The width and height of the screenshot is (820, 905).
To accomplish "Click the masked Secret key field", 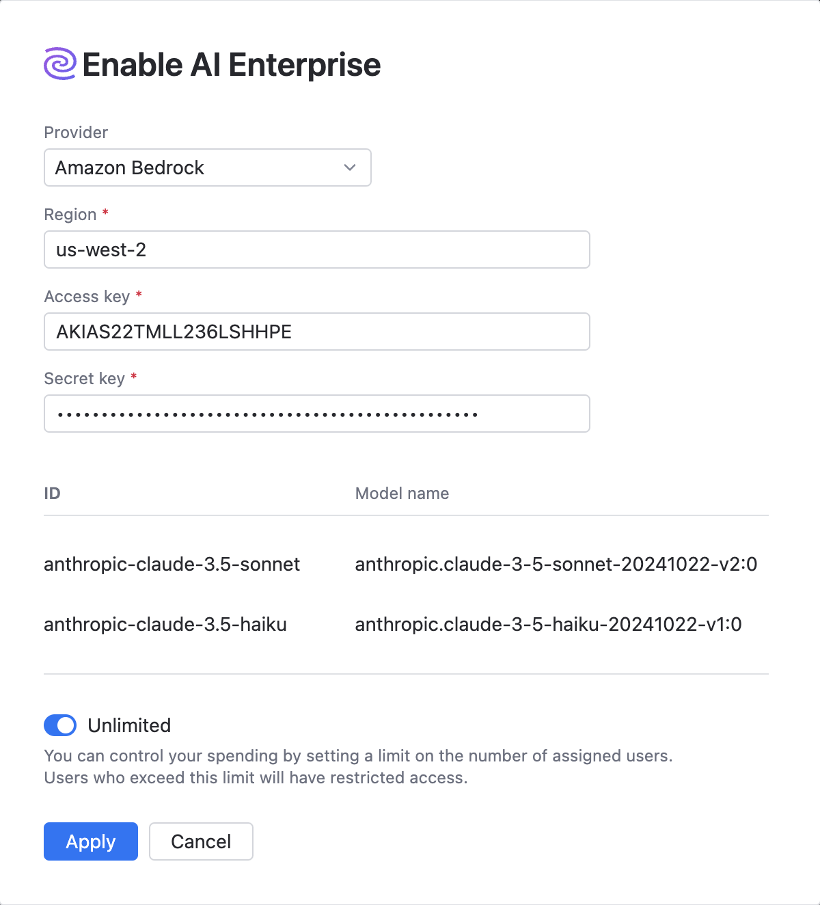I will (x=316, y=414).
